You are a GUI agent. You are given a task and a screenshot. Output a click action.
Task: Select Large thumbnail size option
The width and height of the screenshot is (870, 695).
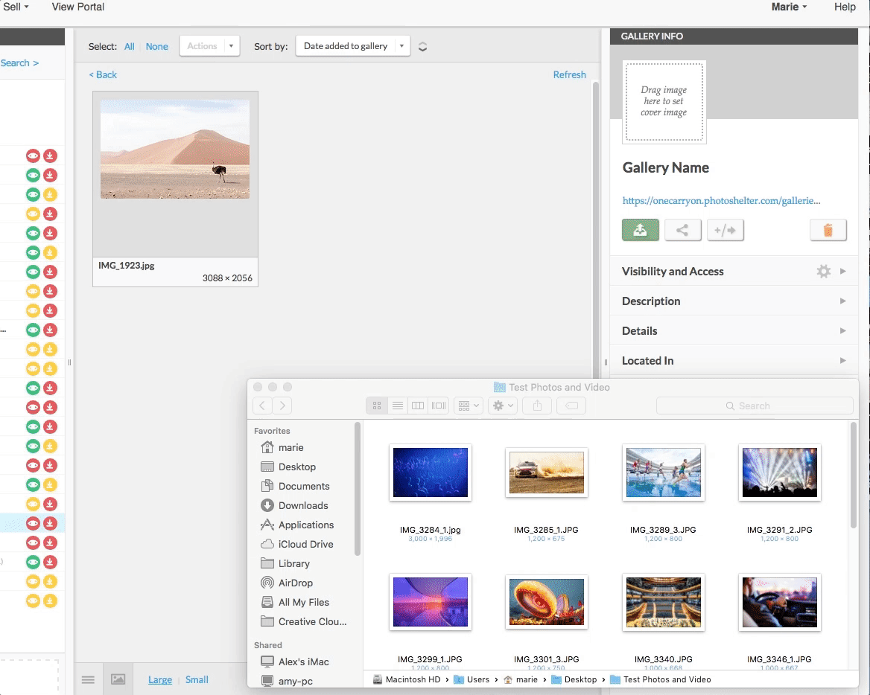pyautogui.click(x=159, y=679)
